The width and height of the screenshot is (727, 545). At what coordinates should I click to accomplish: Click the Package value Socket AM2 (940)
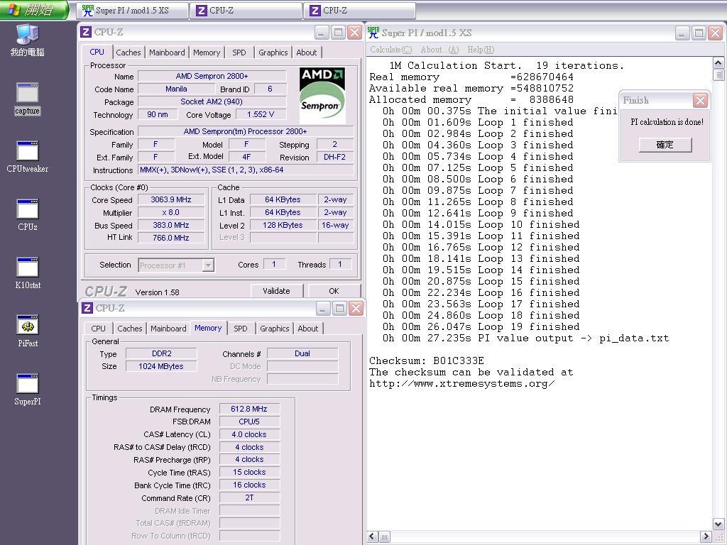point(212,101)
